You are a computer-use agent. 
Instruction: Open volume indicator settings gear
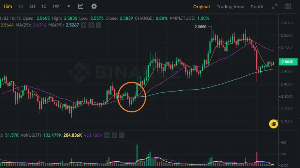[x=114, y=135]
